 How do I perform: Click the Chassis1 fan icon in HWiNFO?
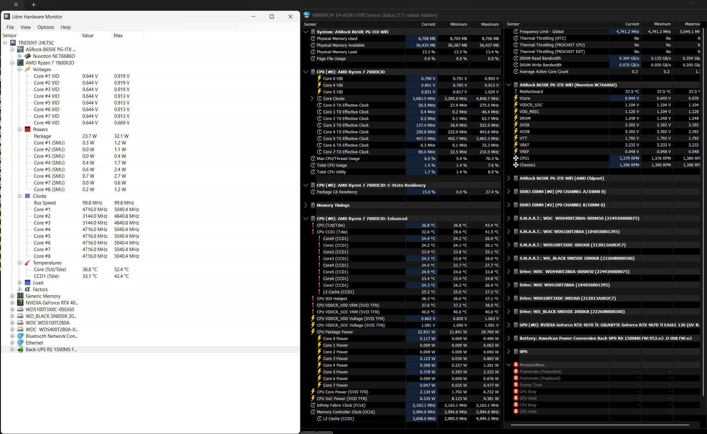click(x=516, y=165)
